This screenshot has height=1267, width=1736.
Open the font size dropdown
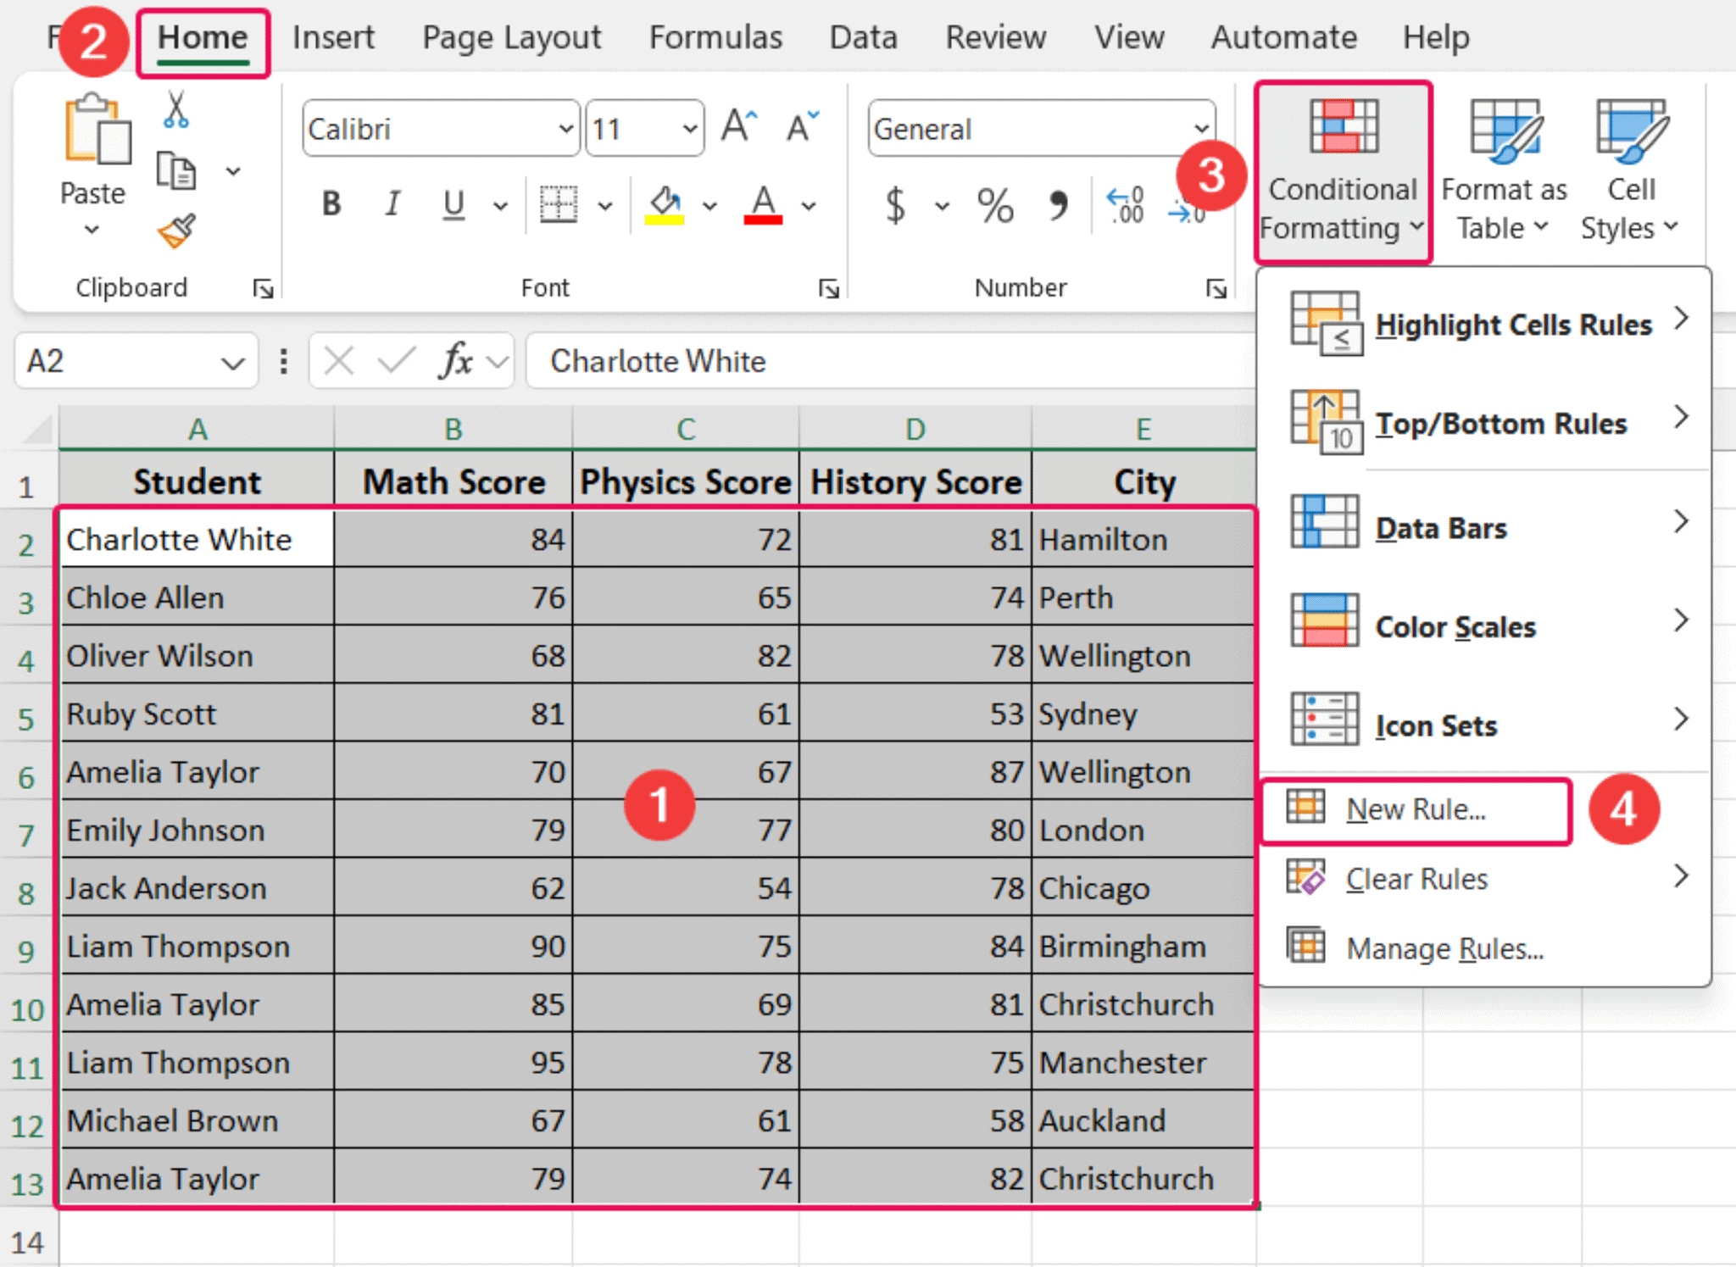tap(688, 129)
